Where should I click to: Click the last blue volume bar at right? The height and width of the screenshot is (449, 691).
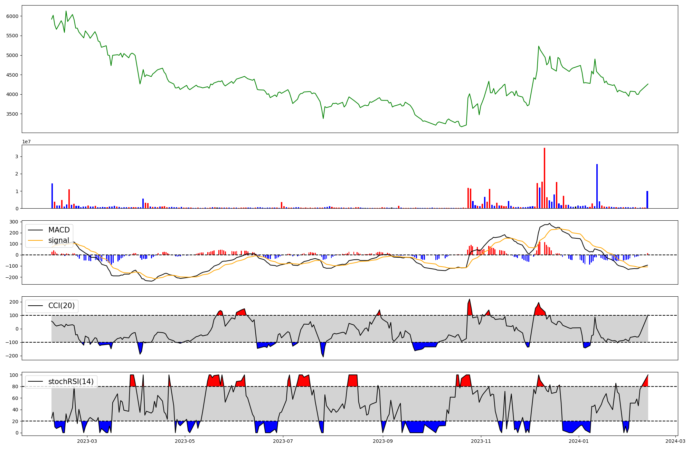click(647, 200)
